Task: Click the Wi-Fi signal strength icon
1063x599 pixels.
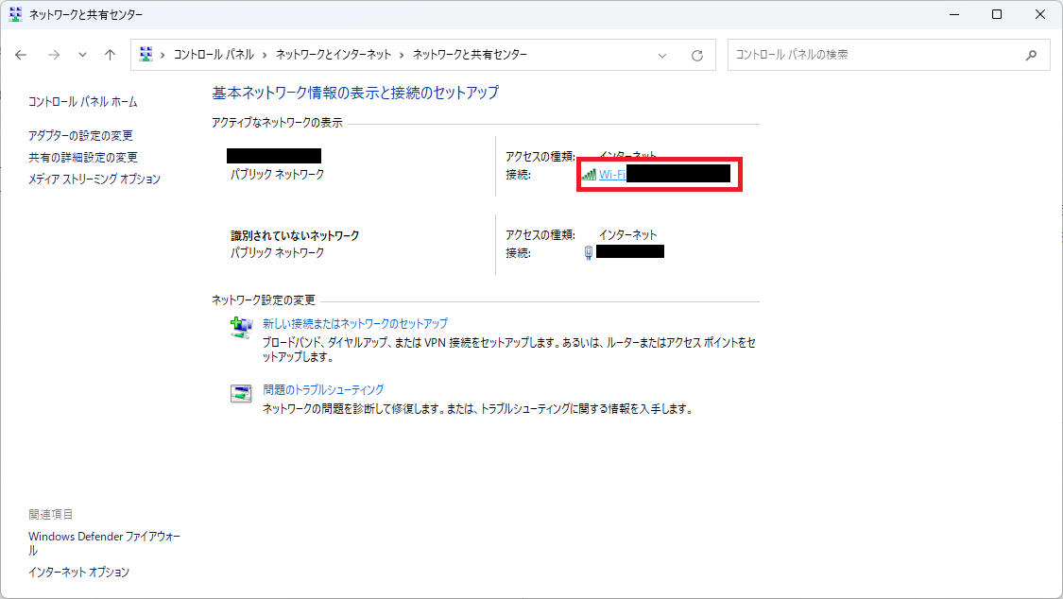Action: (x=589, y=175)
